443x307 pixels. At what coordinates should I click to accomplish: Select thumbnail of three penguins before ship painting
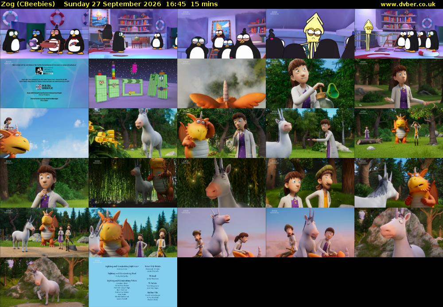[221, 34]
